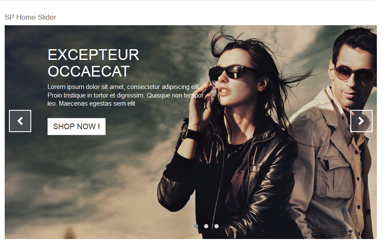
Task: Click the 'Maecenas egestas sem elit' text line
Action: pyautogui.click(x=97, y=103)
